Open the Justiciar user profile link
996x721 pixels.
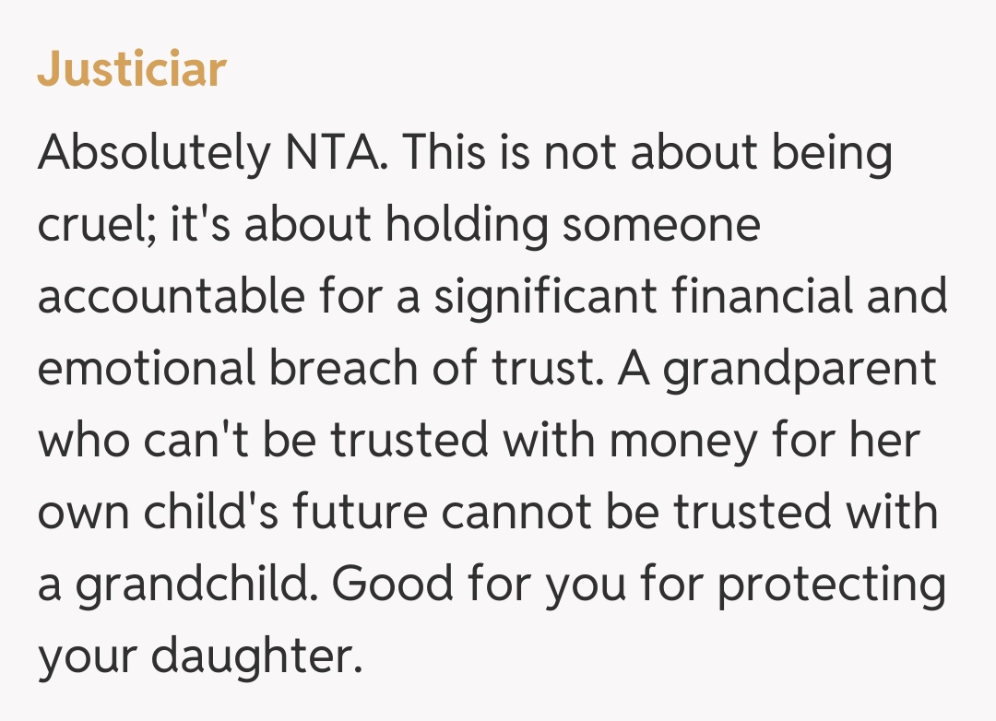coord(132,70)
